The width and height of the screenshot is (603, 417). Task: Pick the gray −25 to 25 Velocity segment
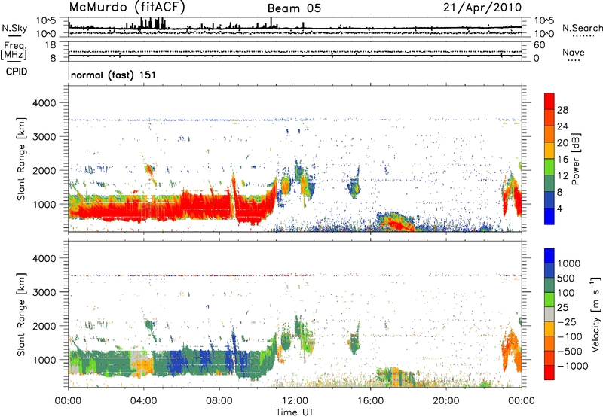click(549, 314)
